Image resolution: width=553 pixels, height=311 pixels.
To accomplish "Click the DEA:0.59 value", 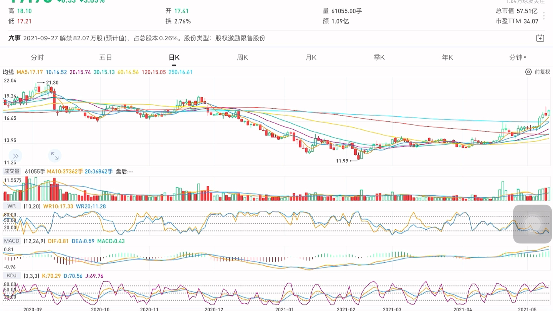I will tap(83, 241).
